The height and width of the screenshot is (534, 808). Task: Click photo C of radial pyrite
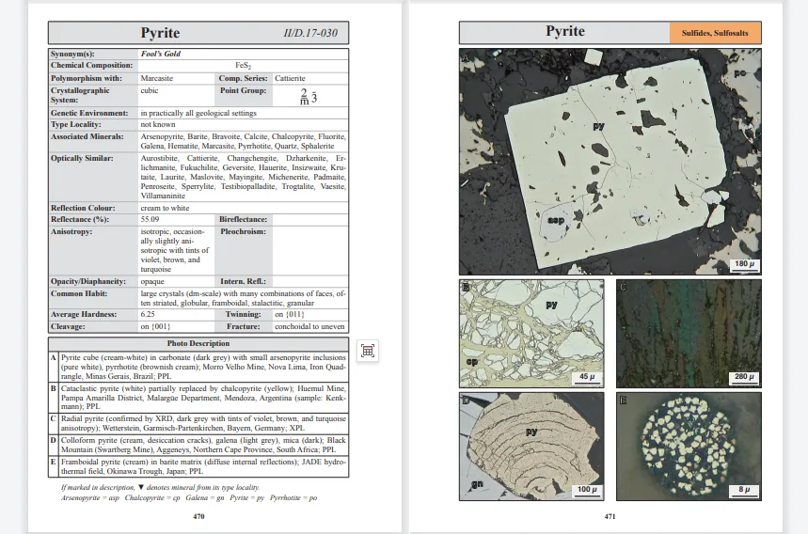688,332
